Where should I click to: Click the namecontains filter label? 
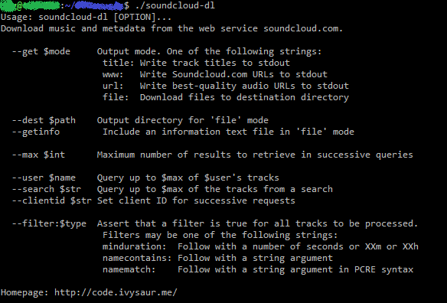pyautogui.click(x=137, y=258)
